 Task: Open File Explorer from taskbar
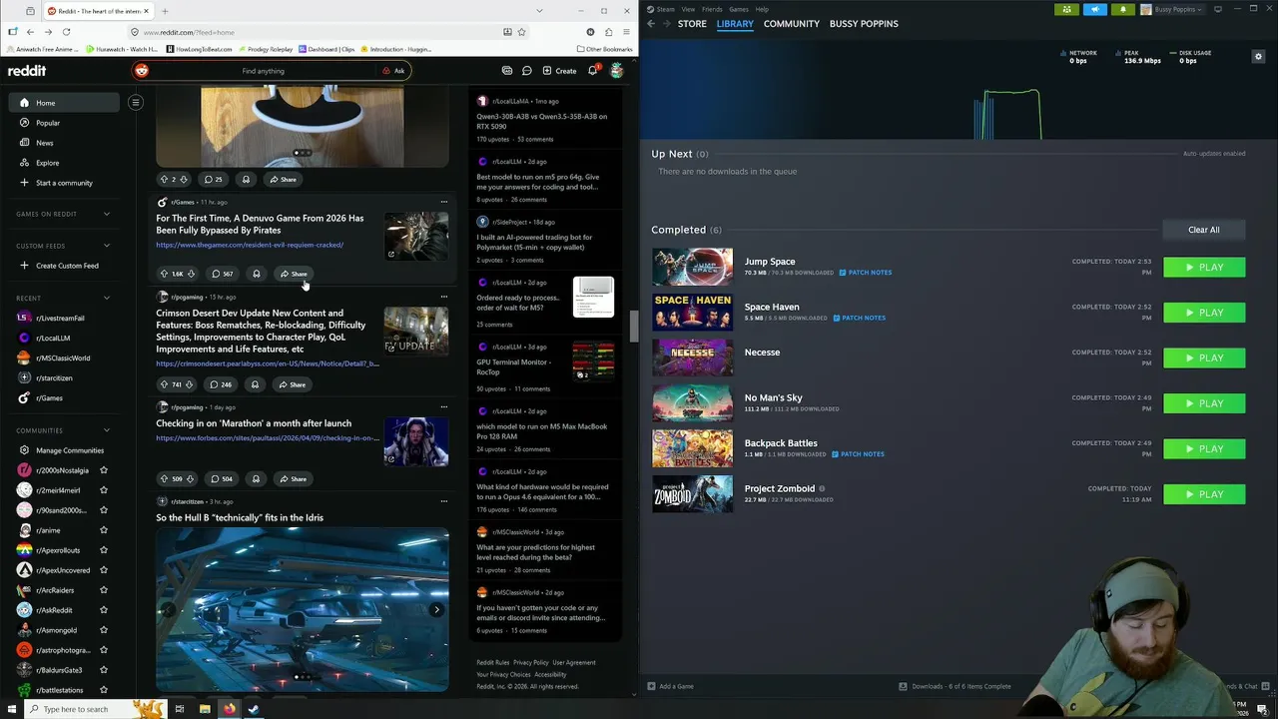pos(205,709)
